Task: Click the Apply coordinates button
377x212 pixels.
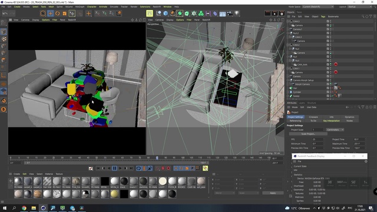Action: (x=273, y=193)
